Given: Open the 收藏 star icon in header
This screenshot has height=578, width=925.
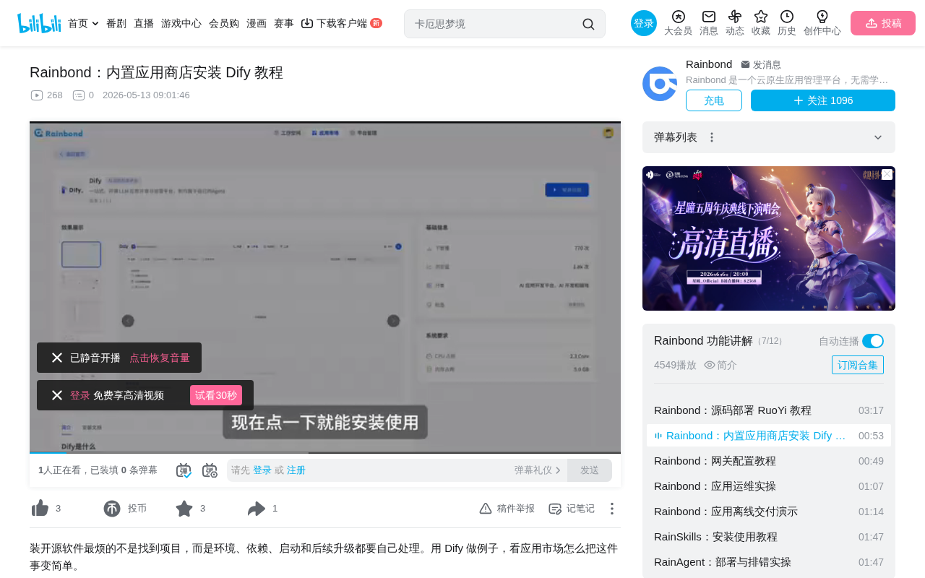Looking at the screenshot, I should (761, 17).
